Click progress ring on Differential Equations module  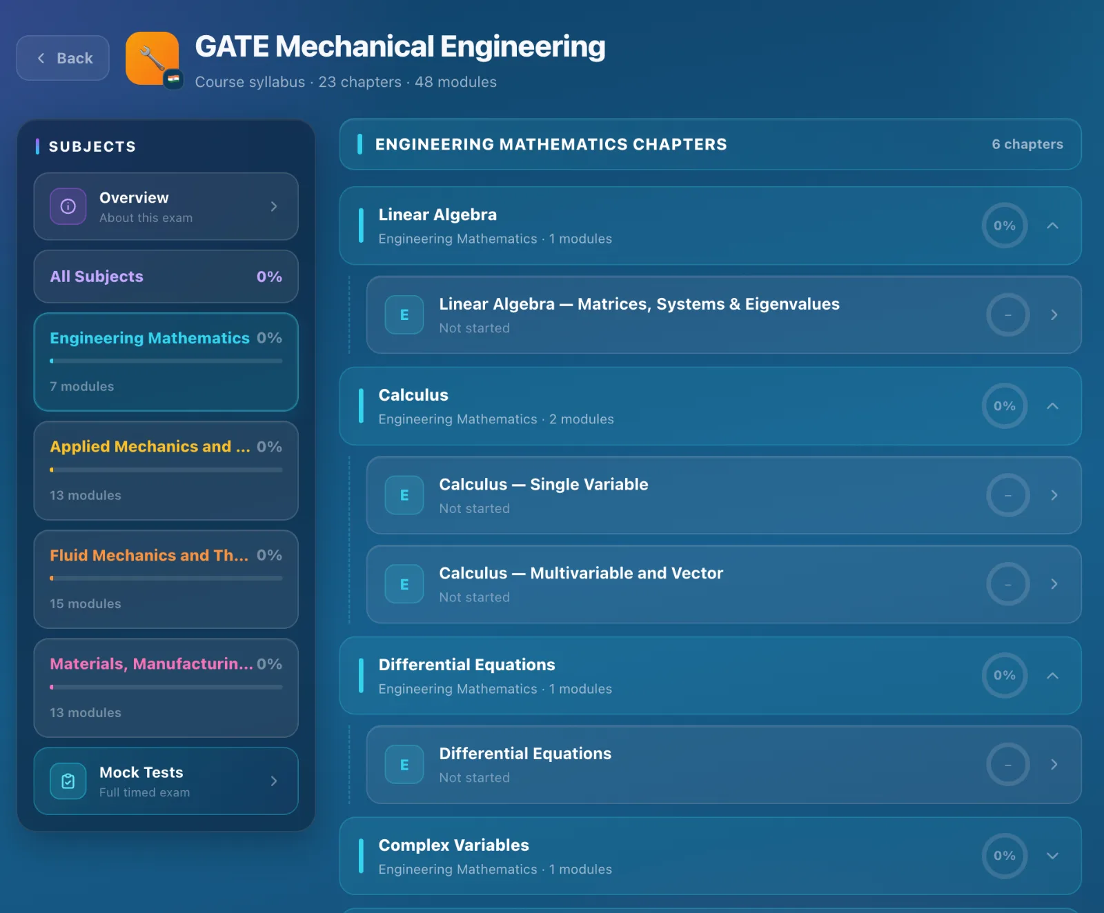pos(1007,764)
